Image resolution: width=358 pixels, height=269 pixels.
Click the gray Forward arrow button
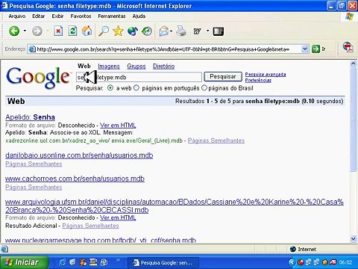(37, 31)
